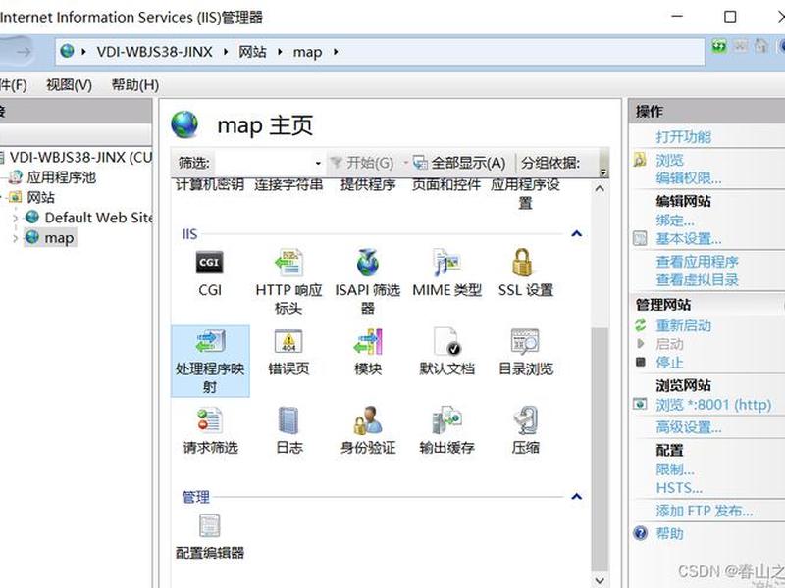
Task: Click the stop icon in address bar
Action: [741, 46]
